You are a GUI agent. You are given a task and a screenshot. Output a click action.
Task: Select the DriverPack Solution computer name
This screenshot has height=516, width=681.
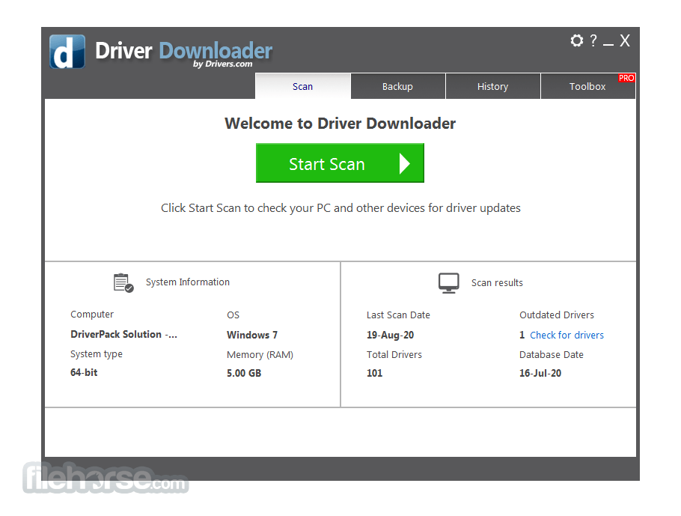[x=123, y=334]
